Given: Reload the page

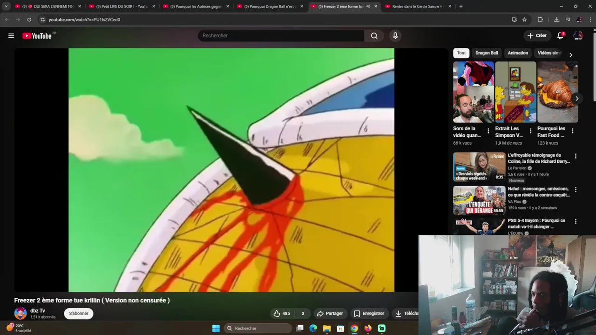Looking at the screenshot, I should tap(29, 20).
